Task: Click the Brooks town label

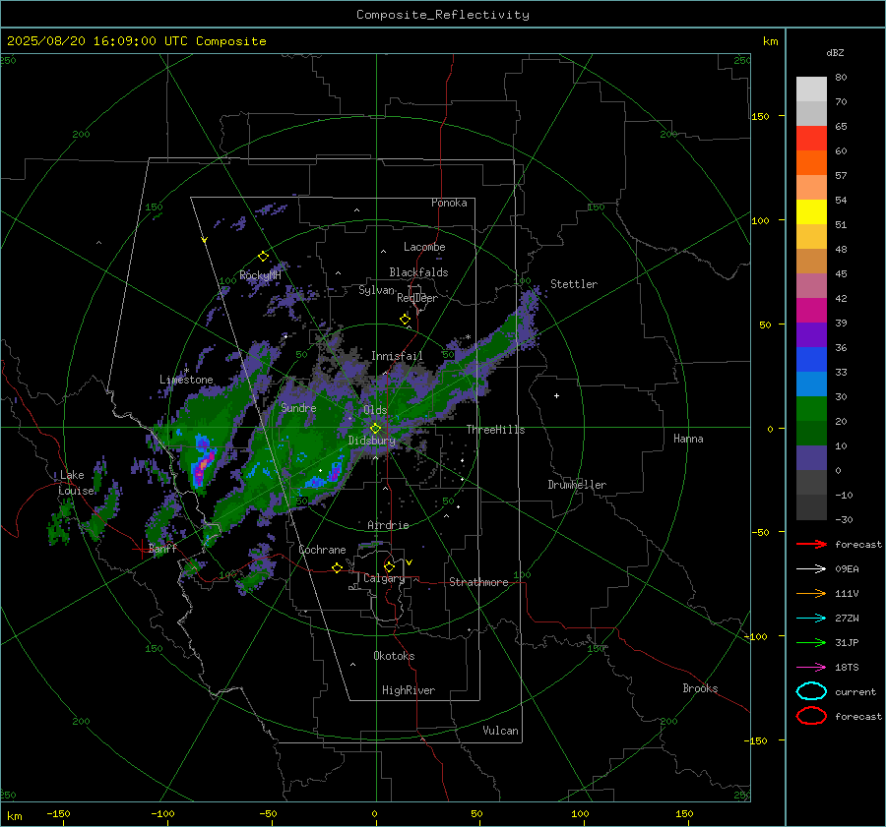Action: [700, 688]
